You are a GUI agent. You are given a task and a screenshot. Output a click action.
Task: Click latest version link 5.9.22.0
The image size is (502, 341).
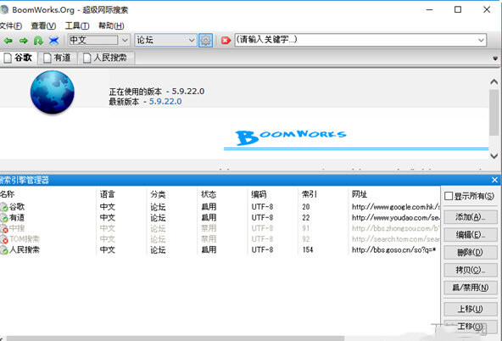click(165, 102)
